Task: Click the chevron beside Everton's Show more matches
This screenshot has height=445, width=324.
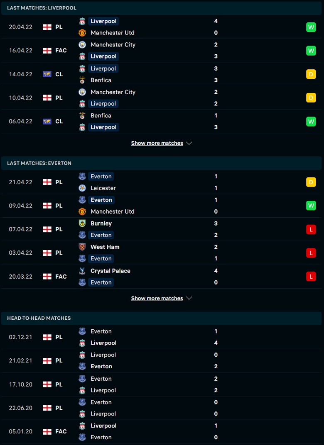Action: click(x=189, y=299)
